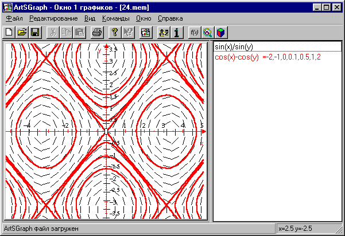
Task: Click the yellow question mark Help icon
Action: 115,33
